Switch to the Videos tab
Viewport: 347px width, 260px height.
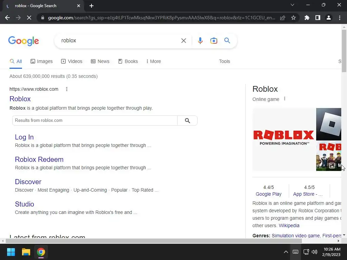(72, 61)
